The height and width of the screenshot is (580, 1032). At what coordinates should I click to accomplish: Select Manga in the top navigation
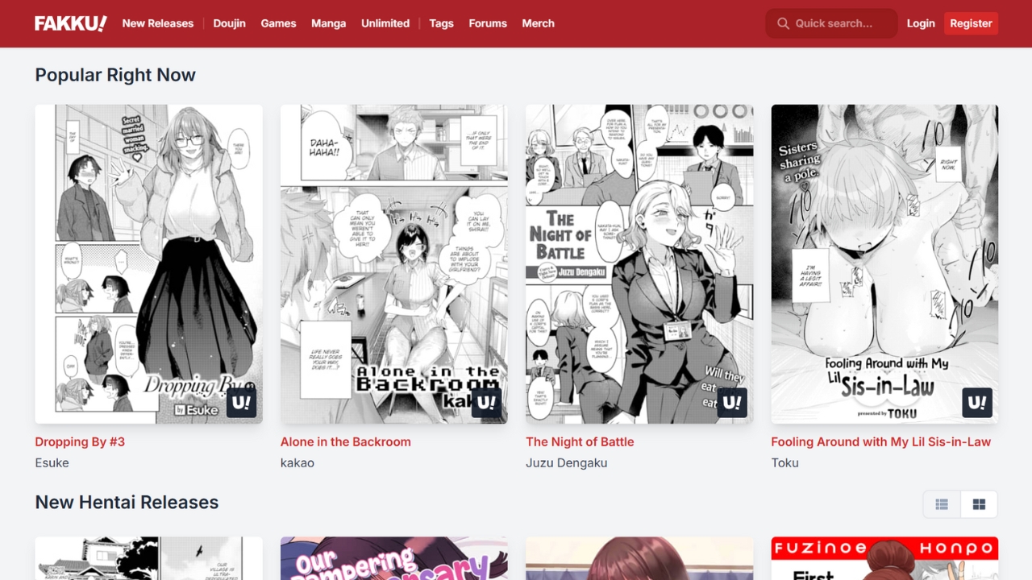pos(329,23)
